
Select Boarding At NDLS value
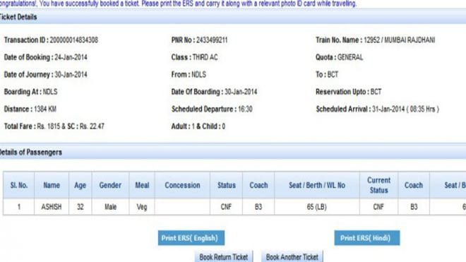click(50, 92)
